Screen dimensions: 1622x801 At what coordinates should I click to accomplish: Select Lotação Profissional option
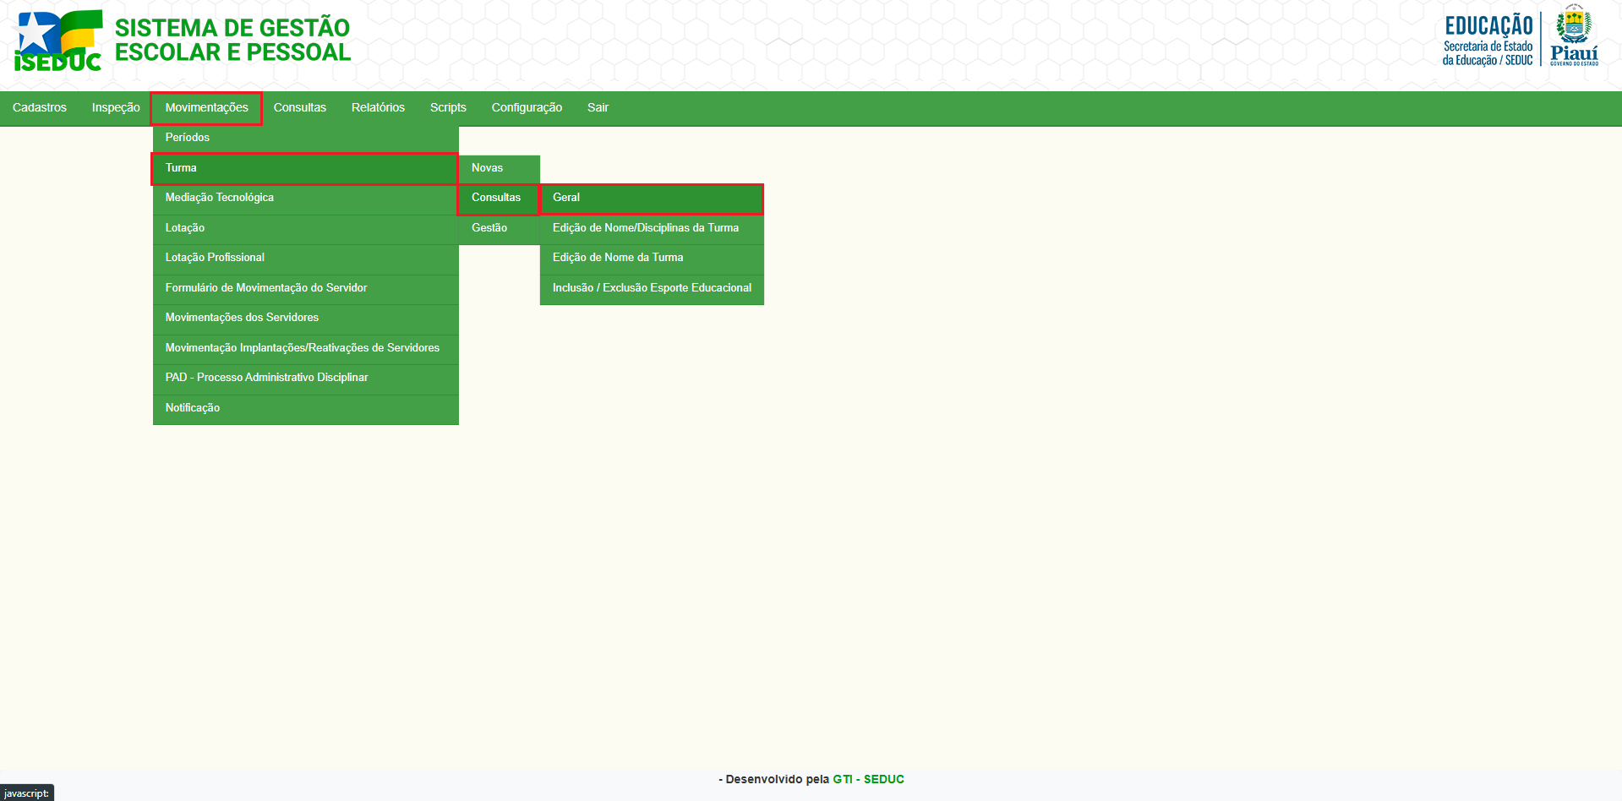[x=215, y=258]
